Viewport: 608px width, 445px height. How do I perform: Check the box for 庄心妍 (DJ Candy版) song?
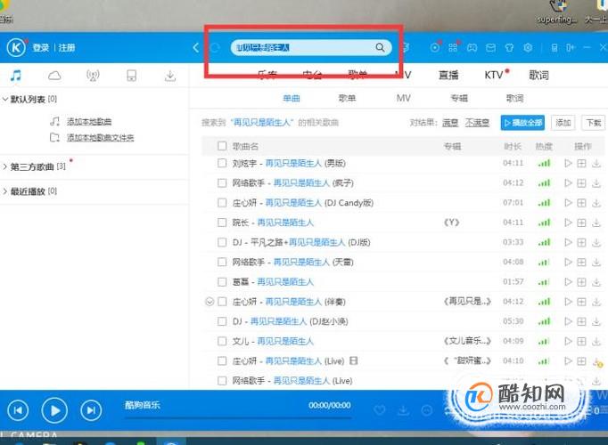point(222,202)
